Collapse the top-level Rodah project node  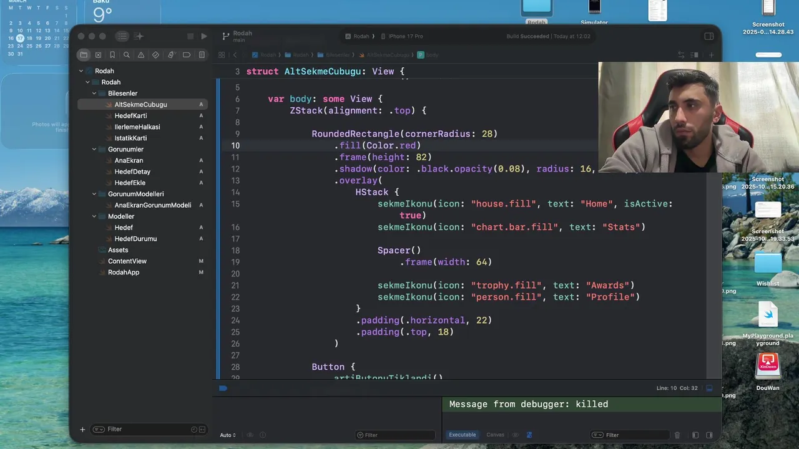(81, 71)
